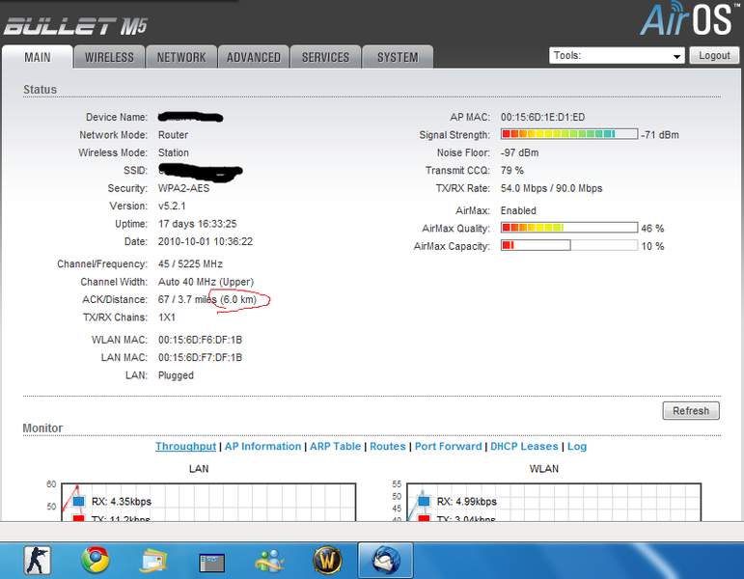The height and width of the screenshot is (579, 744).
Task: Open the Log monitor link
Action: point(577,446)
